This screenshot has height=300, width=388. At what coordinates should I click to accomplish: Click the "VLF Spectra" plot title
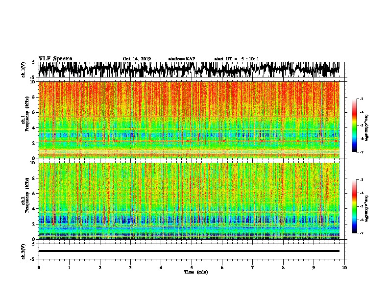55,58
